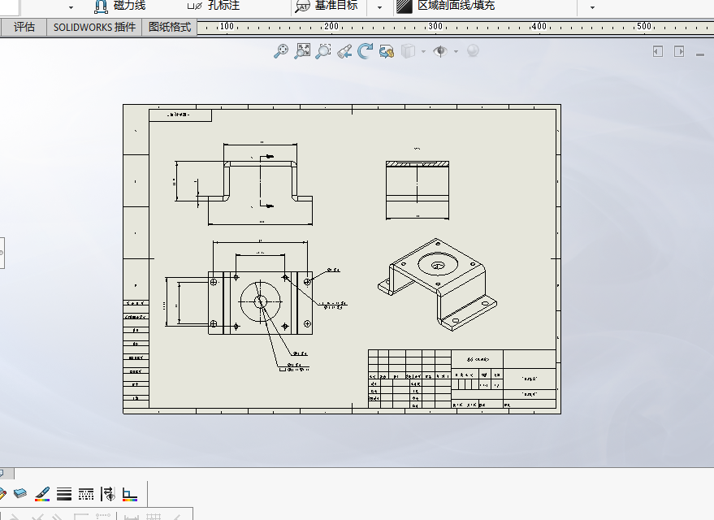The image size is (714, 520).
Task: Click the isometric bracket view
Action: [x=437, y=284]
